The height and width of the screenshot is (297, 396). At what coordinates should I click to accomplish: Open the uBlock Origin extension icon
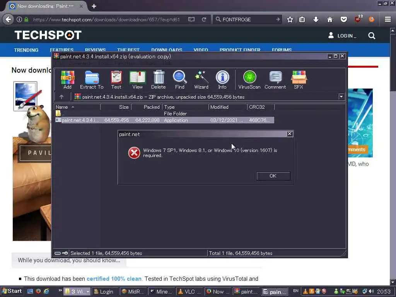tap(358, 19)
